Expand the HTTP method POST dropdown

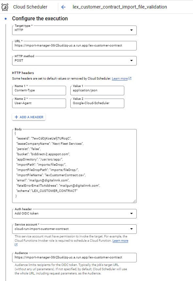click(x=74, y=61)
